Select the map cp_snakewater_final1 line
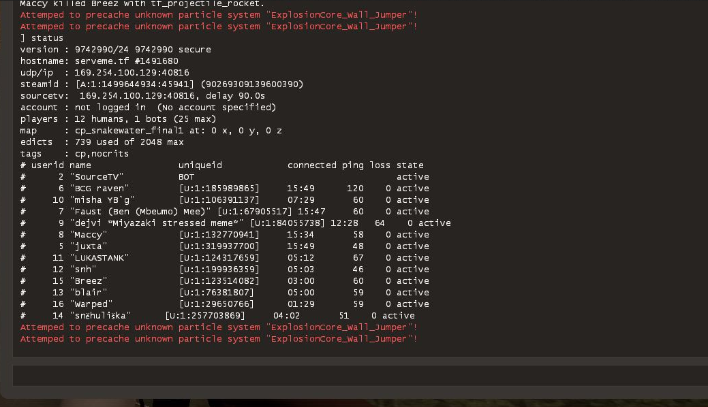This screenshot has width=708, height=407. coord(151,131)
